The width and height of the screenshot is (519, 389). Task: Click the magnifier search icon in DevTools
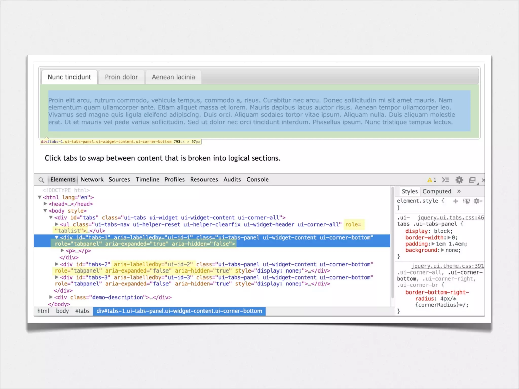41,180
